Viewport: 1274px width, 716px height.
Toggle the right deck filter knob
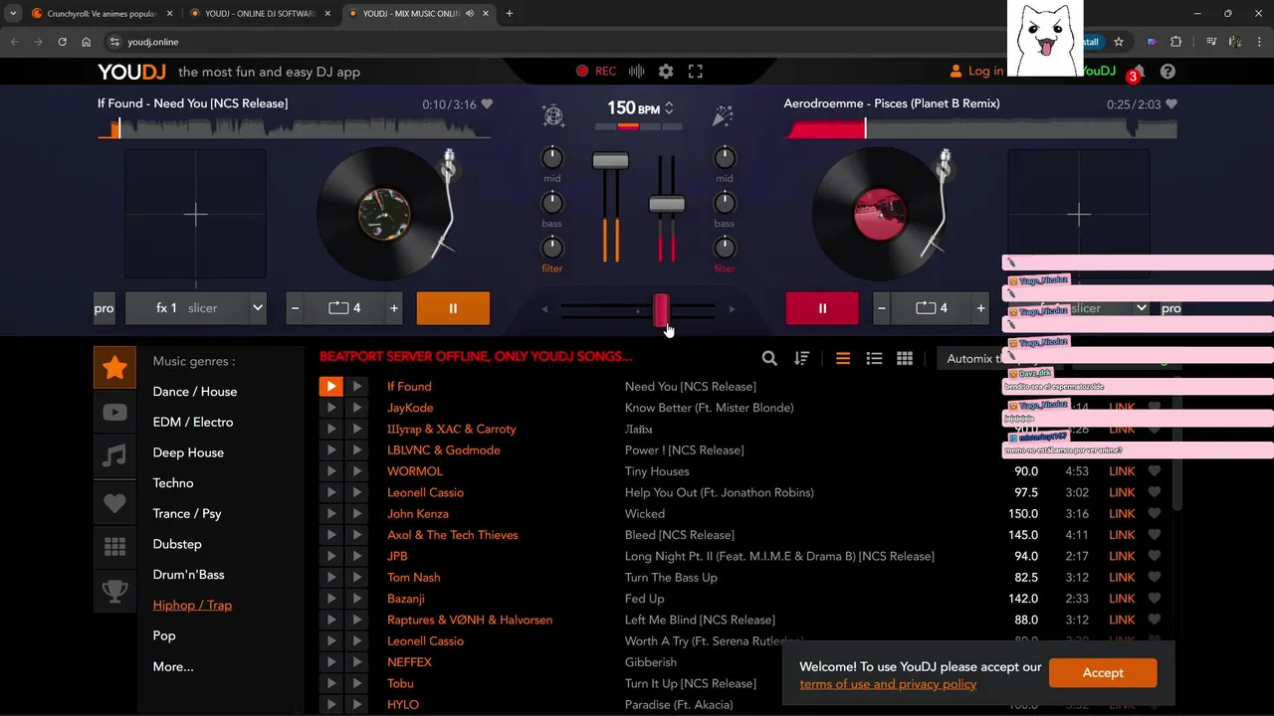point(725,247)
